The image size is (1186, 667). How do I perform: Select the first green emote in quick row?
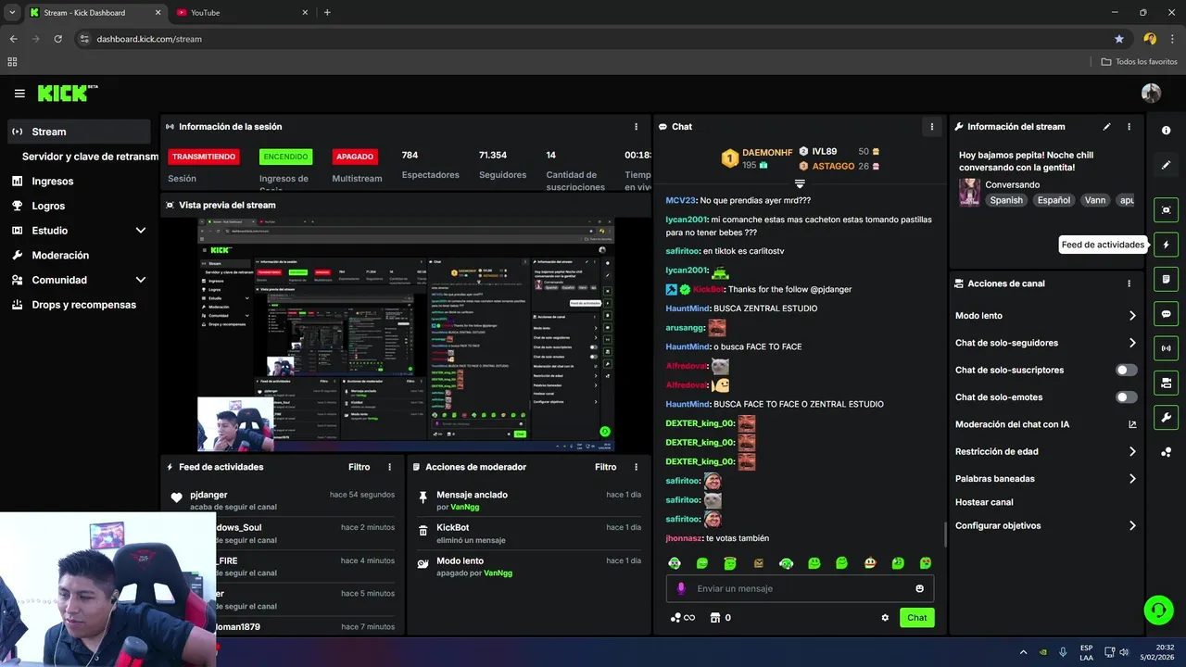coord(675,563)
